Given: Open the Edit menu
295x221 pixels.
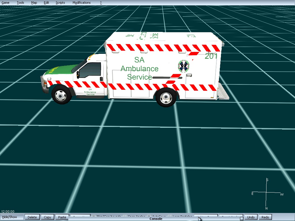Looking at the screenshot, I should [46, 3].
